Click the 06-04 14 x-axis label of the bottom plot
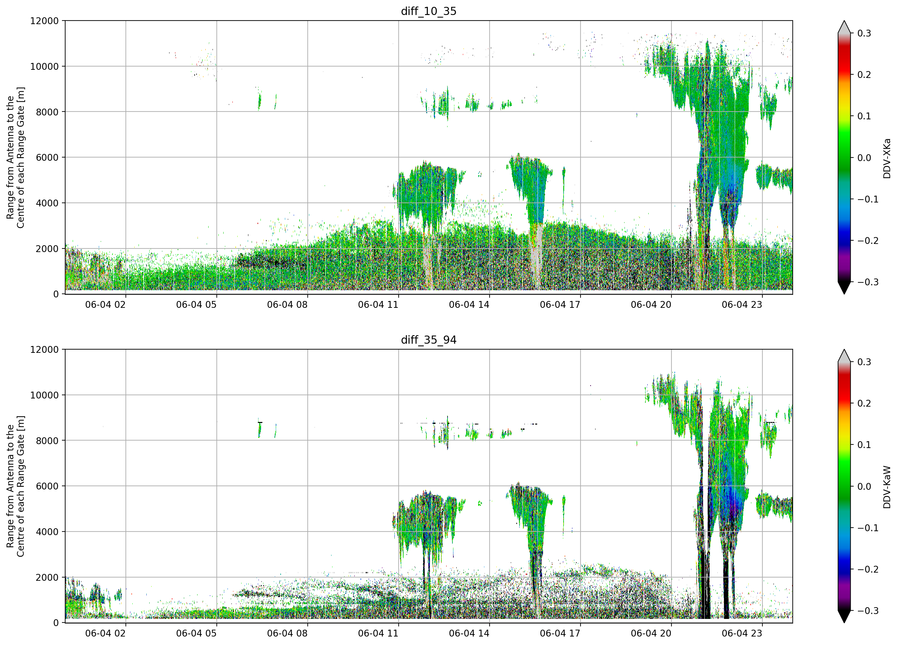Screen dimensions: 898x645 click(469, 633)
